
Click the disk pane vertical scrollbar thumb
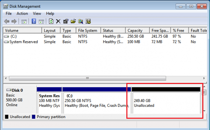[204, 92]
